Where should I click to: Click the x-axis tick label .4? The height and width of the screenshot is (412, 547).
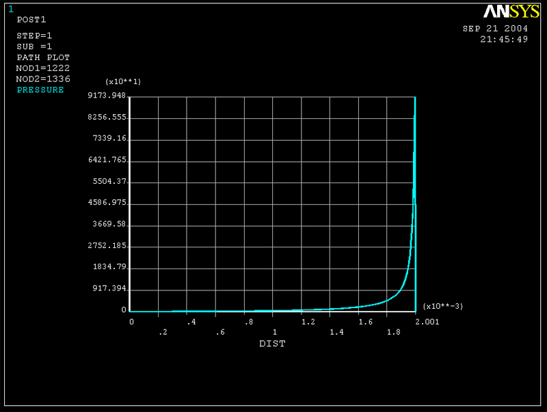pos(191,322)
